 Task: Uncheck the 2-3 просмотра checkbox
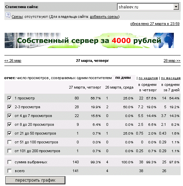[9, 107]
